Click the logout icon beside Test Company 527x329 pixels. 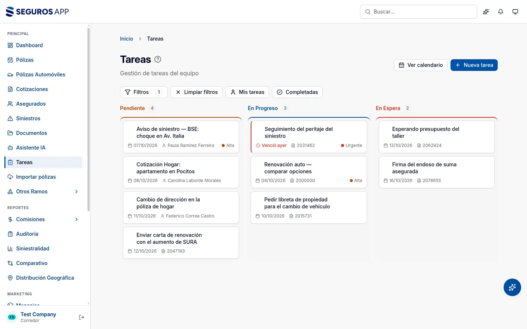click(82, 317)
